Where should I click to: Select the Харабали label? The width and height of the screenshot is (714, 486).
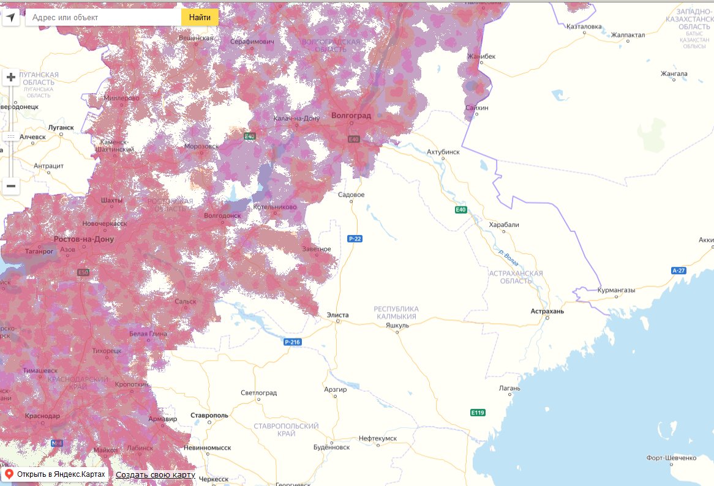[503, 225]
